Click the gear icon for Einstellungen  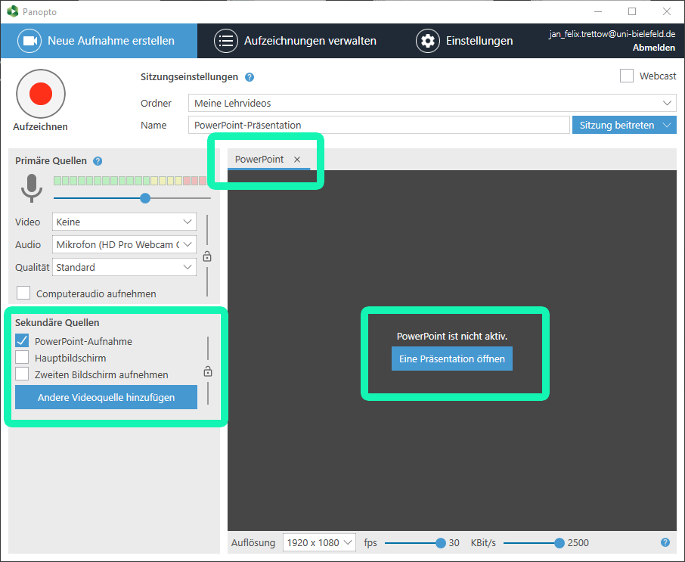pos(428,41)
